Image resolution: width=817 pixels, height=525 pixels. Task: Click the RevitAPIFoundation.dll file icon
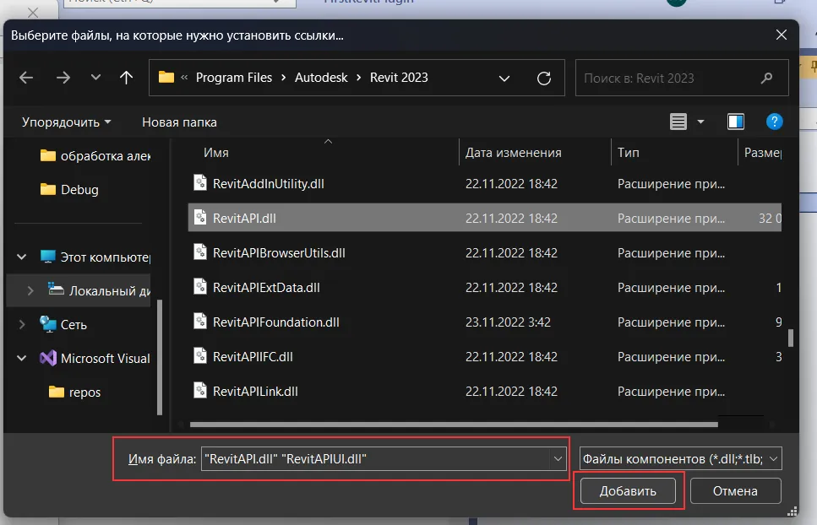200,321
